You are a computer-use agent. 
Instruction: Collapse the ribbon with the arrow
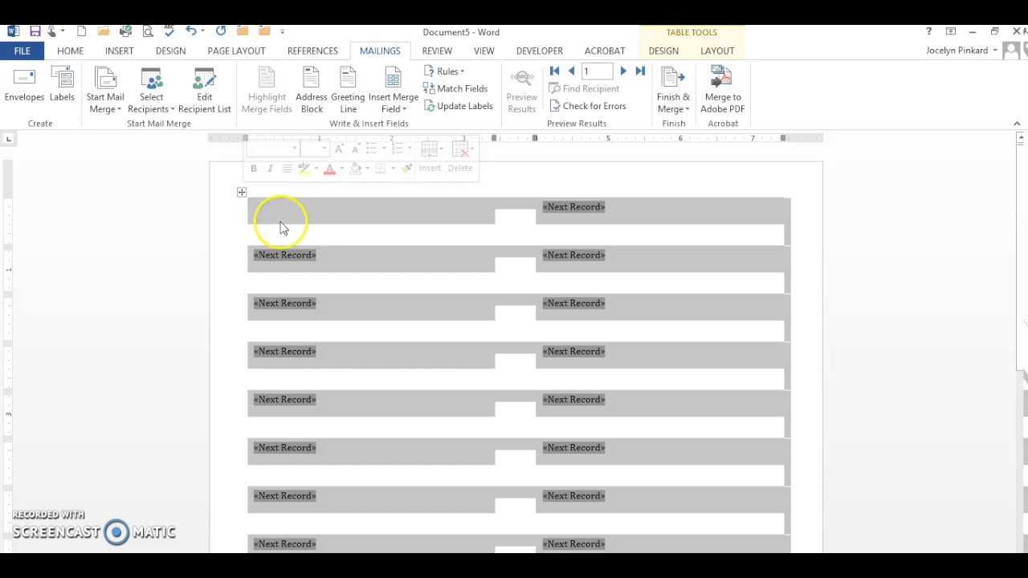click(1017, 124)
